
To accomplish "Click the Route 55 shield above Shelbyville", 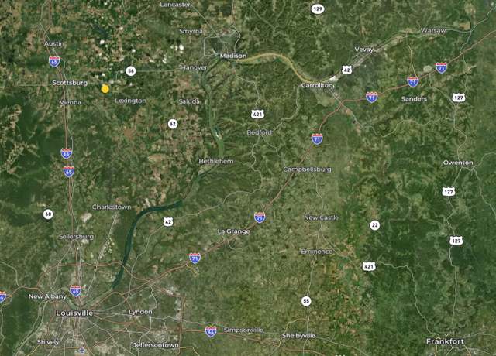I will 306,301.
